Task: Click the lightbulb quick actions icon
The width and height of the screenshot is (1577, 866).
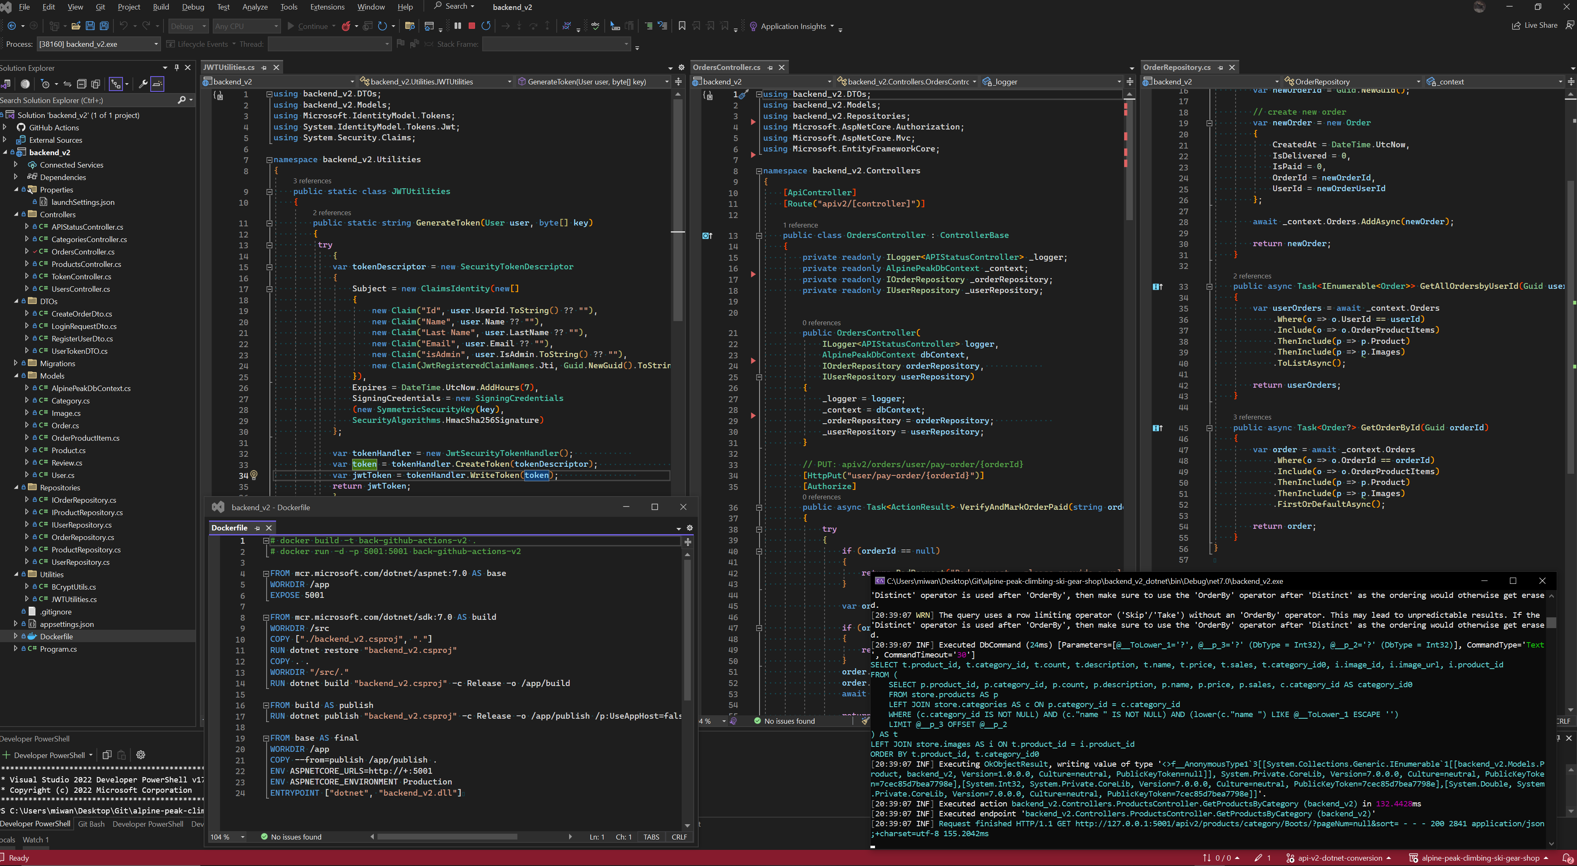Action: pyautogui.click(x=254, y=475)
